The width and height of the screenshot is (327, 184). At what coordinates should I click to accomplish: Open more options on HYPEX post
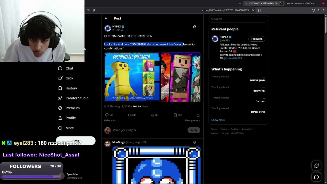pyautogui.click(x=199, y=27)
